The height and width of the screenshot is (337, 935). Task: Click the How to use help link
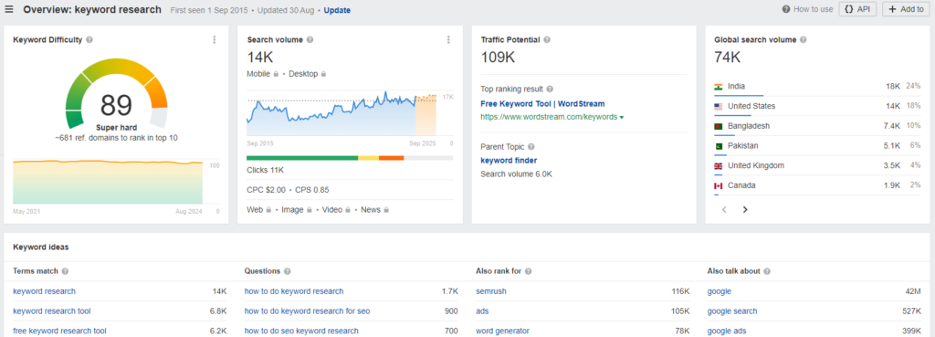(x=808, y=9)
